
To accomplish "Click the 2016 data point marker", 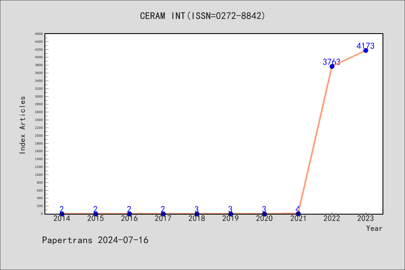I will click(129, 214).
